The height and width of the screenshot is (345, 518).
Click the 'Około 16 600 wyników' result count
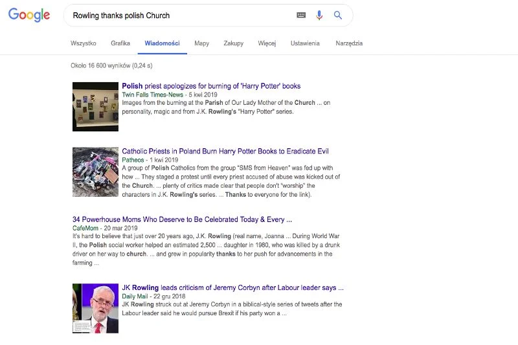click(x=111, y=65)
